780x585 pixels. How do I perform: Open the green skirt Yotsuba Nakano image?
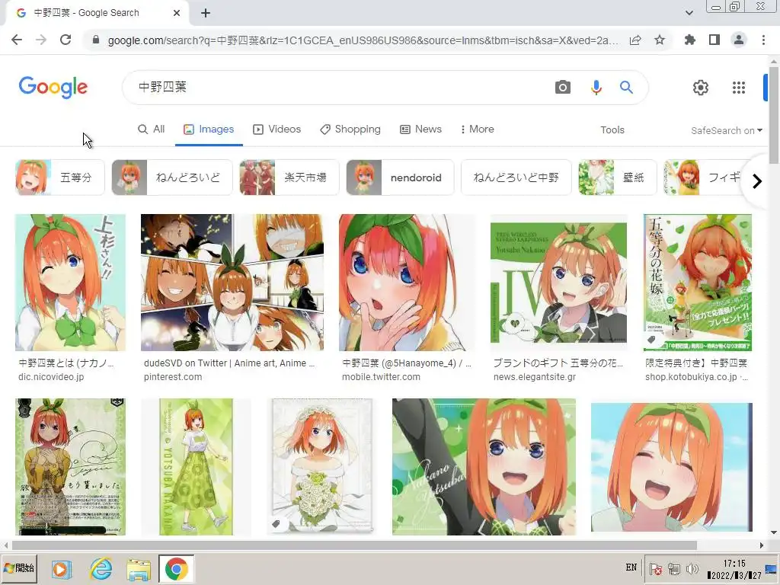(196, 467)
